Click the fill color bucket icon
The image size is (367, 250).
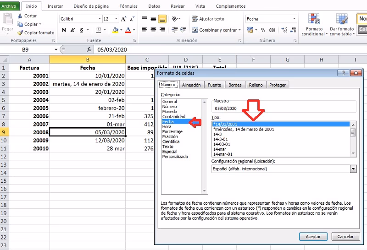pyautogui.click(x=115, y=30)
